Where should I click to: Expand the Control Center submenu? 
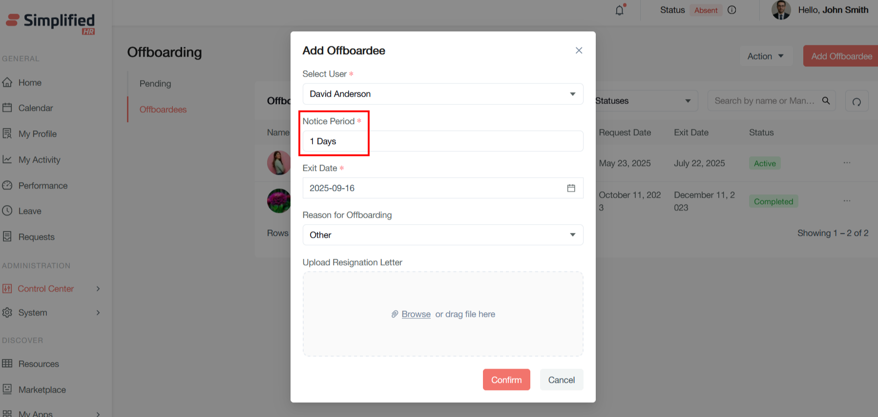point(98,289)
